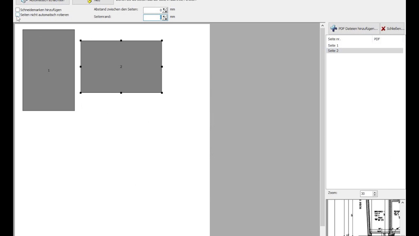Click the Seite nr. column header

pos(350,39)
